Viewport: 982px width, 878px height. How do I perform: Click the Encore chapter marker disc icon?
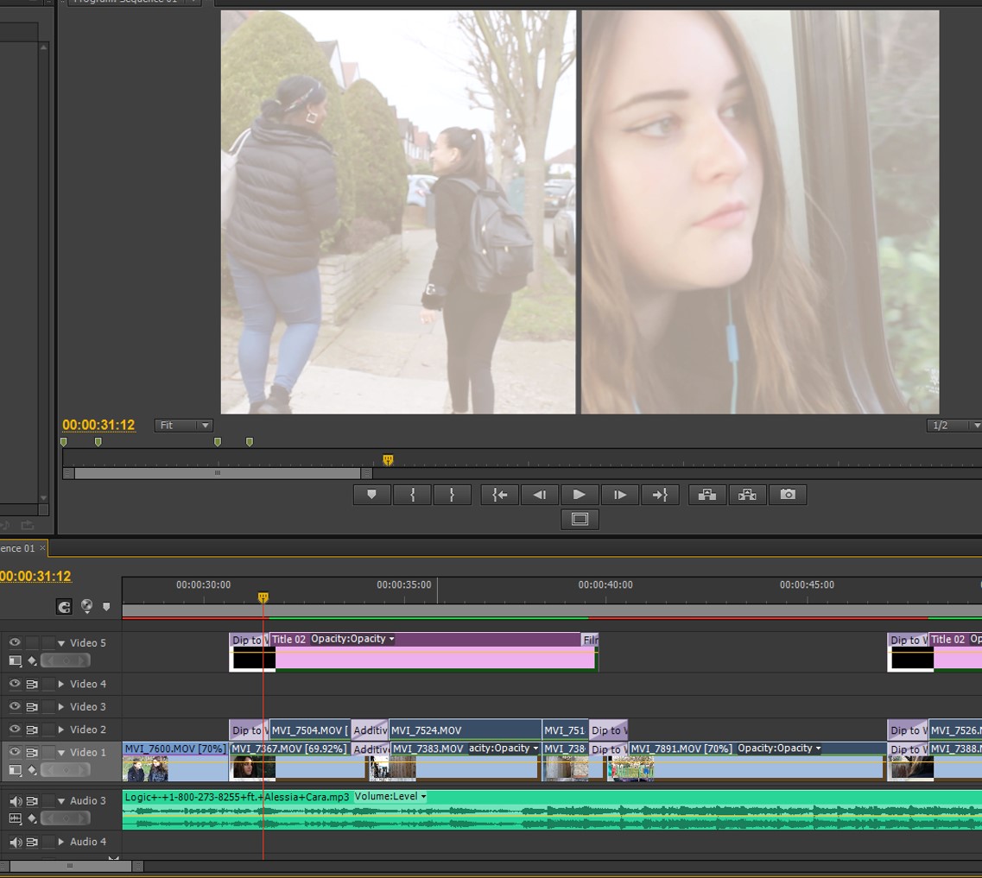pos(86,606)
